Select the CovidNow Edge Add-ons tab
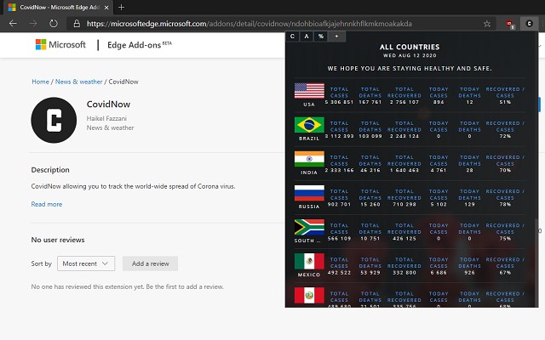This screenshot has height=340, width=545. pos(59,8)
